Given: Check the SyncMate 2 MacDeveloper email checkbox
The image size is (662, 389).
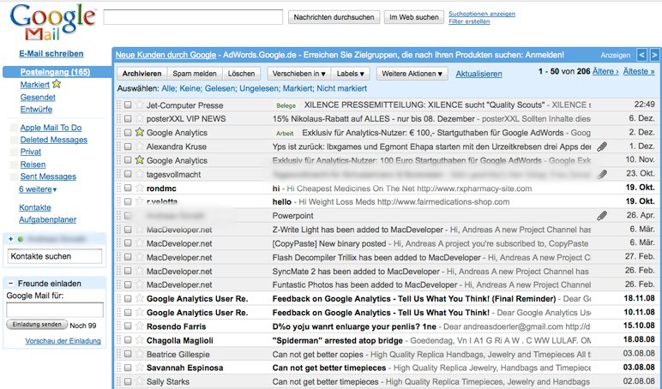Looking at the screenshot, I should [128, 271].
